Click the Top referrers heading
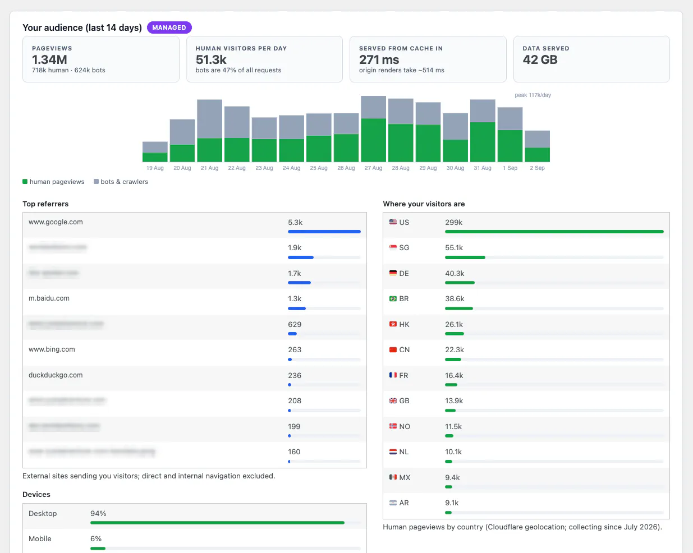The height and width of the screenshot is (553, 693). (x=45, y=204)
